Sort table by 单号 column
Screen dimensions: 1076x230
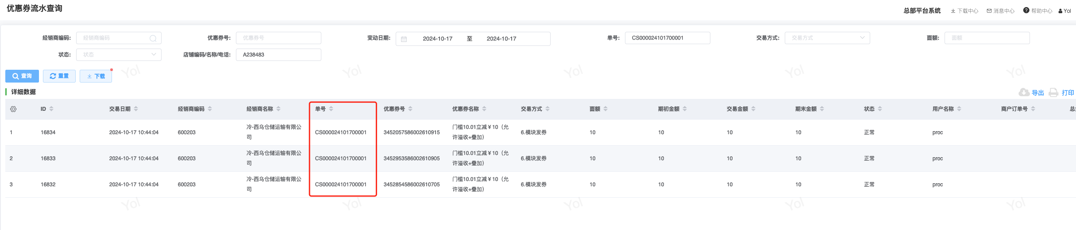331,109
